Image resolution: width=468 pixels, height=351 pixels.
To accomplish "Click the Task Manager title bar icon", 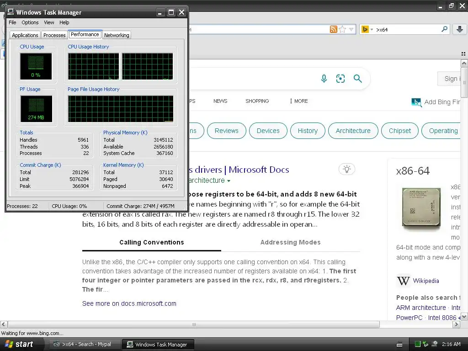I will pos(11,12).
